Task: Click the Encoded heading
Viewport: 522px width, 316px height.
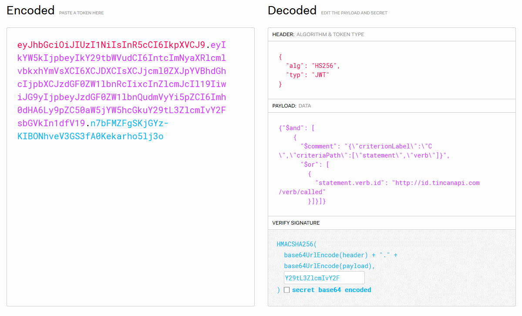Action: (x=30, y=10)
